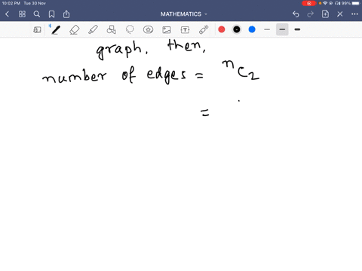362x271 pixels.
Task: Go back using the left chevron
Action: 7,14
